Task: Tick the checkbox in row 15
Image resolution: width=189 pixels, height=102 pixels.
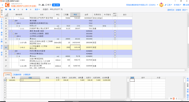Action: (115, 26)
